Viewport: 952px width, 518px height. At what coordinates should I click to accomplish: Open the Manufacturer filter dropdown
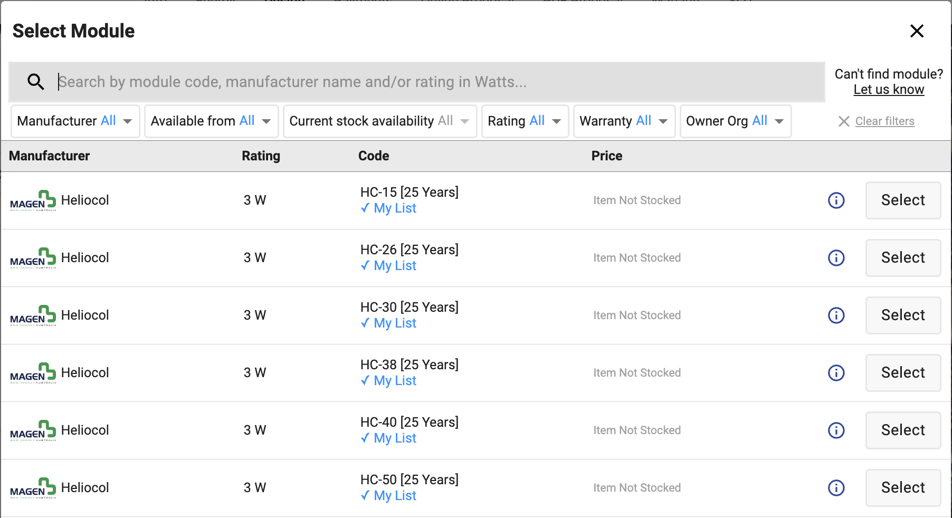tap(75, 121)
